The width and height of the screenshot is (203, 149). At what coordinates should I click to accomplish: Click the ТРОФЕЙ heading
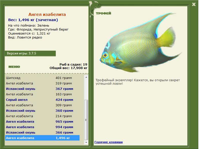point(104,13)
